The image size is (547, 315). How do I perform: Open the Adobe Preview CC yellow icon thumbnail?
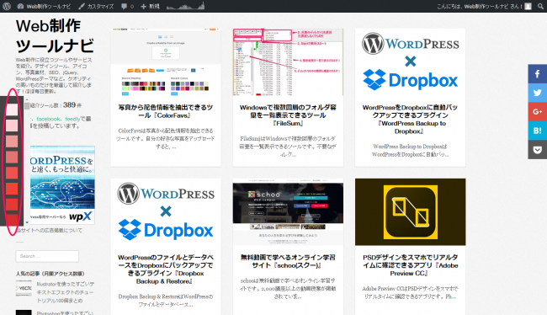[411, 212]
